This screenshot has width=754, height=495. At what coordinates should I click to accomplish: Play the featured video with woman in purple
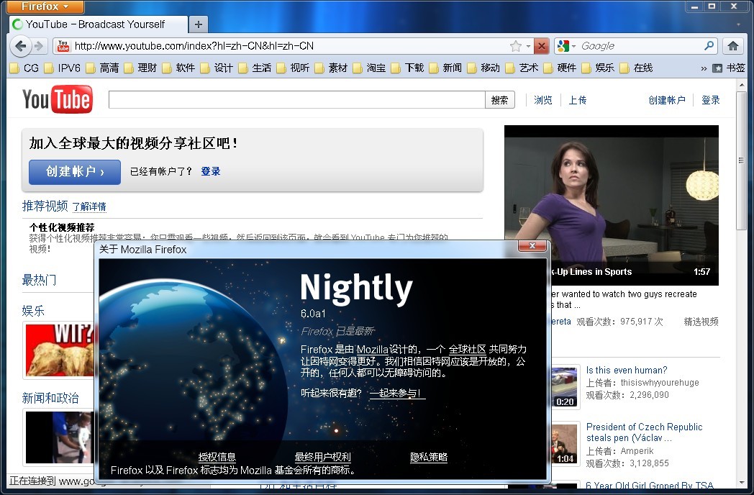(x=611, y=205)
